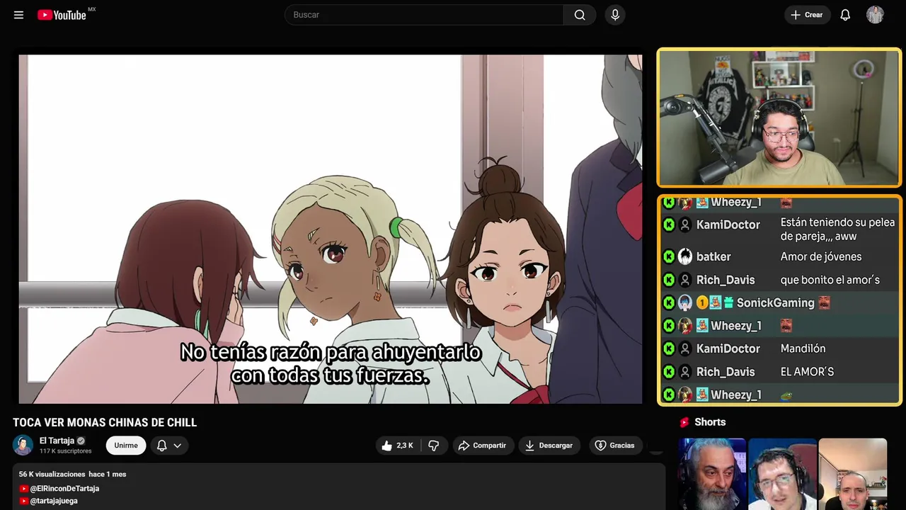Focus the Buscar search field
The height and width of the screenshot is (510, 906).
(x=424, y=15)
